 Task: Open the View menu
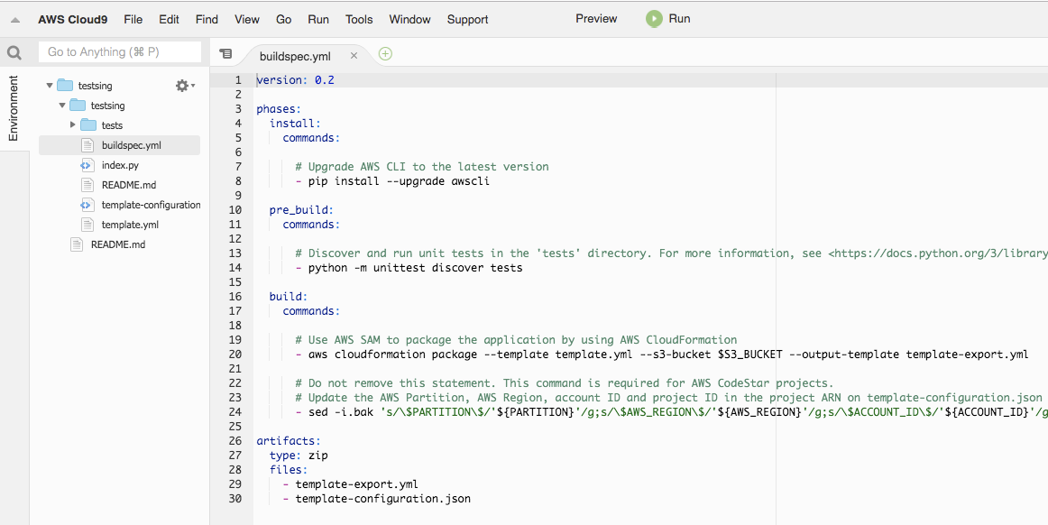246,20
